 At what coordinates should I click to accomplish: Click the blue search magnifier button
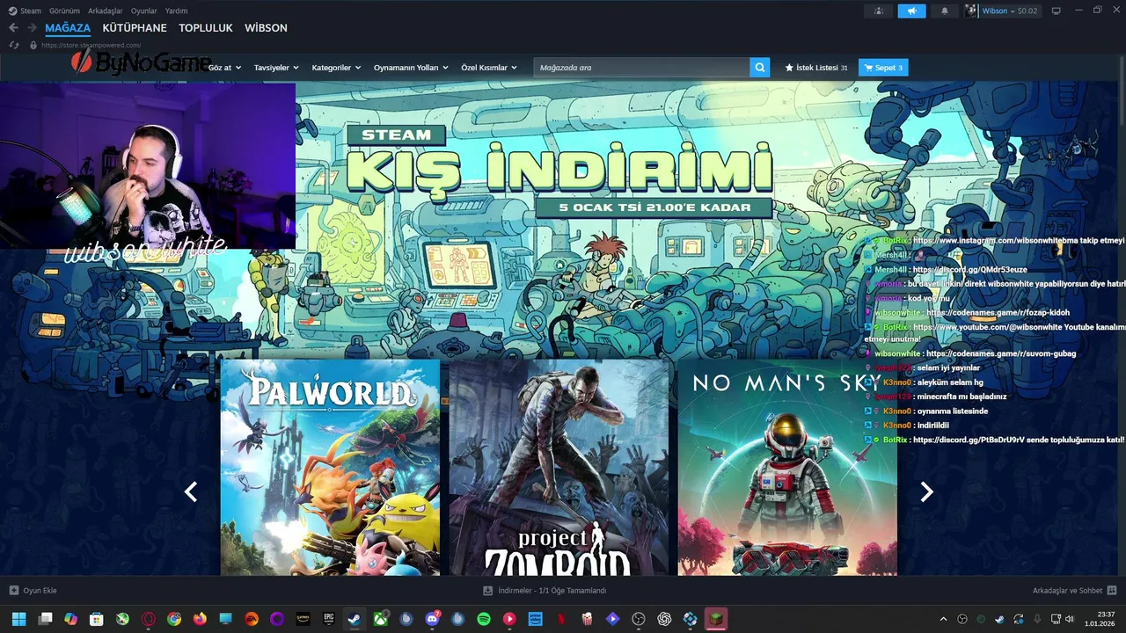(759, 68)
